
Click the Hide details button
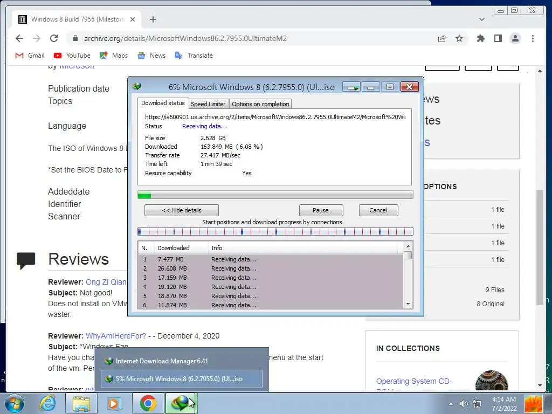point(182,210)
